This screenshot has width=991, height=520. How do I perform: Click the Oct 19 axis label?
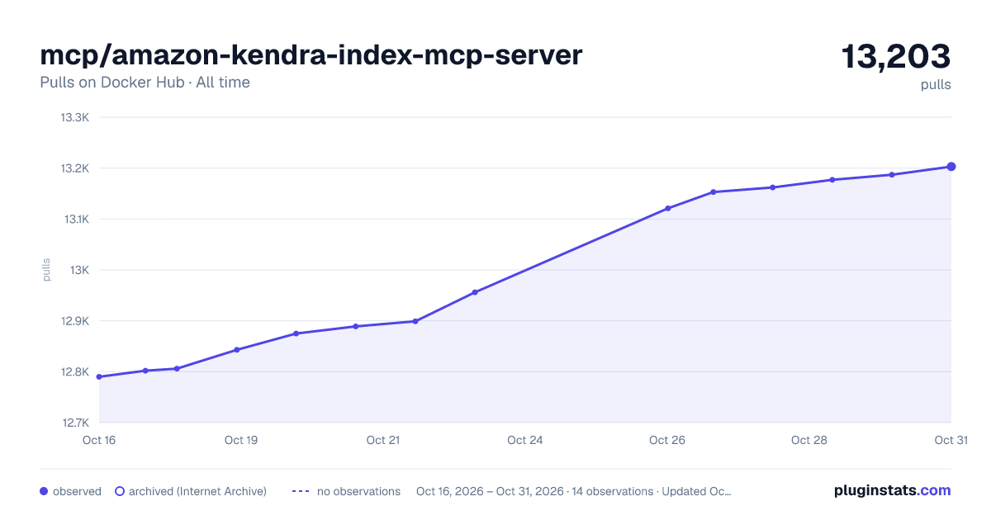241,440
